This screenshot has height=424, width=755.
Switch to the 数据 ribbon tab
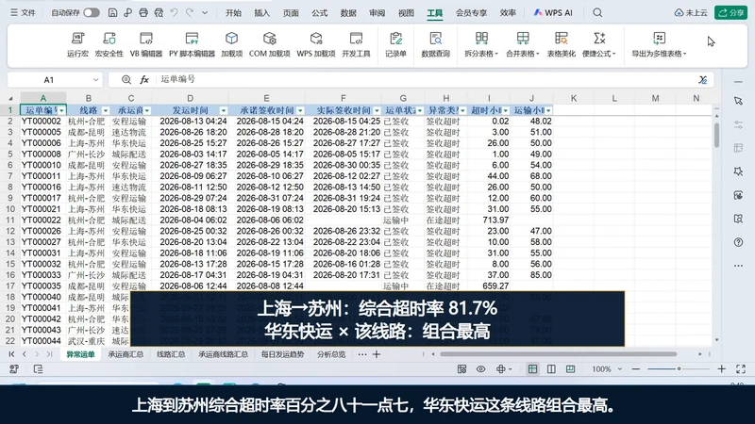(348, 13)
